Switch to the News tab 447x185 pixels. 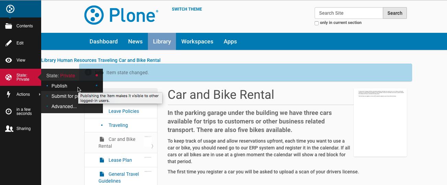point(135,41)
